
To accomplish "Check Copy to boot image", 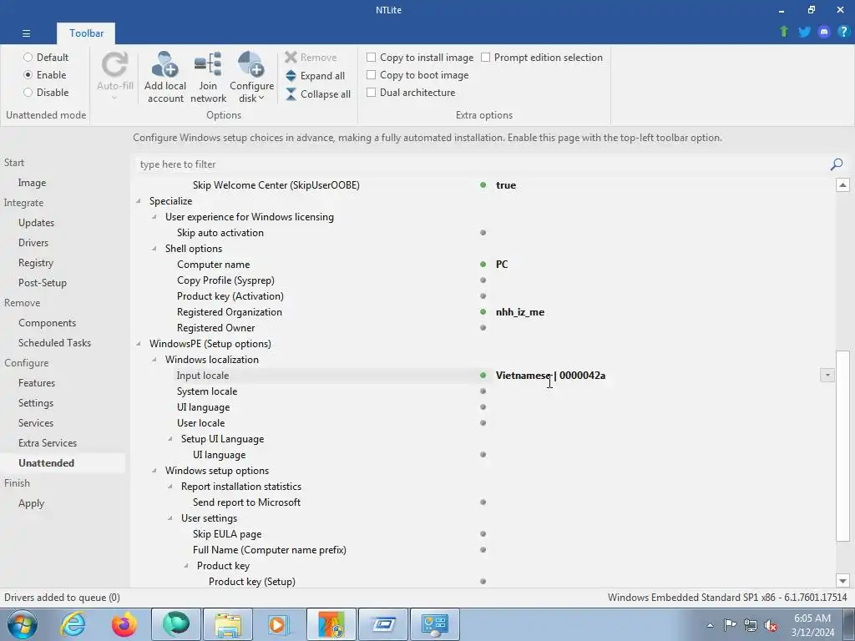I will (x=371, y=74).
